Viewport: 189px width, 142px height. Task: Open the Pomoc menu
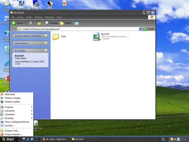pyautogui.click(x=59, y=17)
